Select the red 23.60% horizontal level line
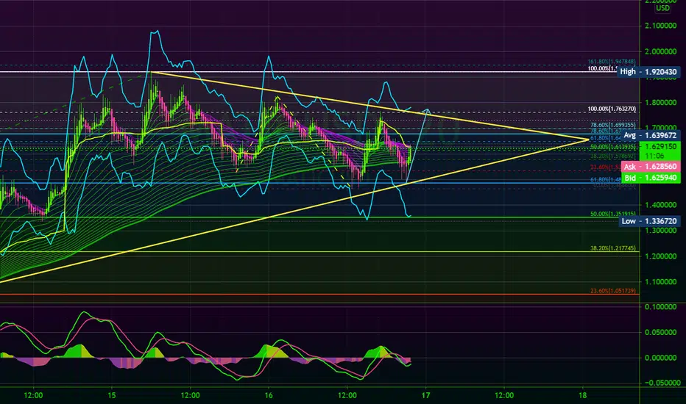 pyautogui.click(x=319, y=295)
